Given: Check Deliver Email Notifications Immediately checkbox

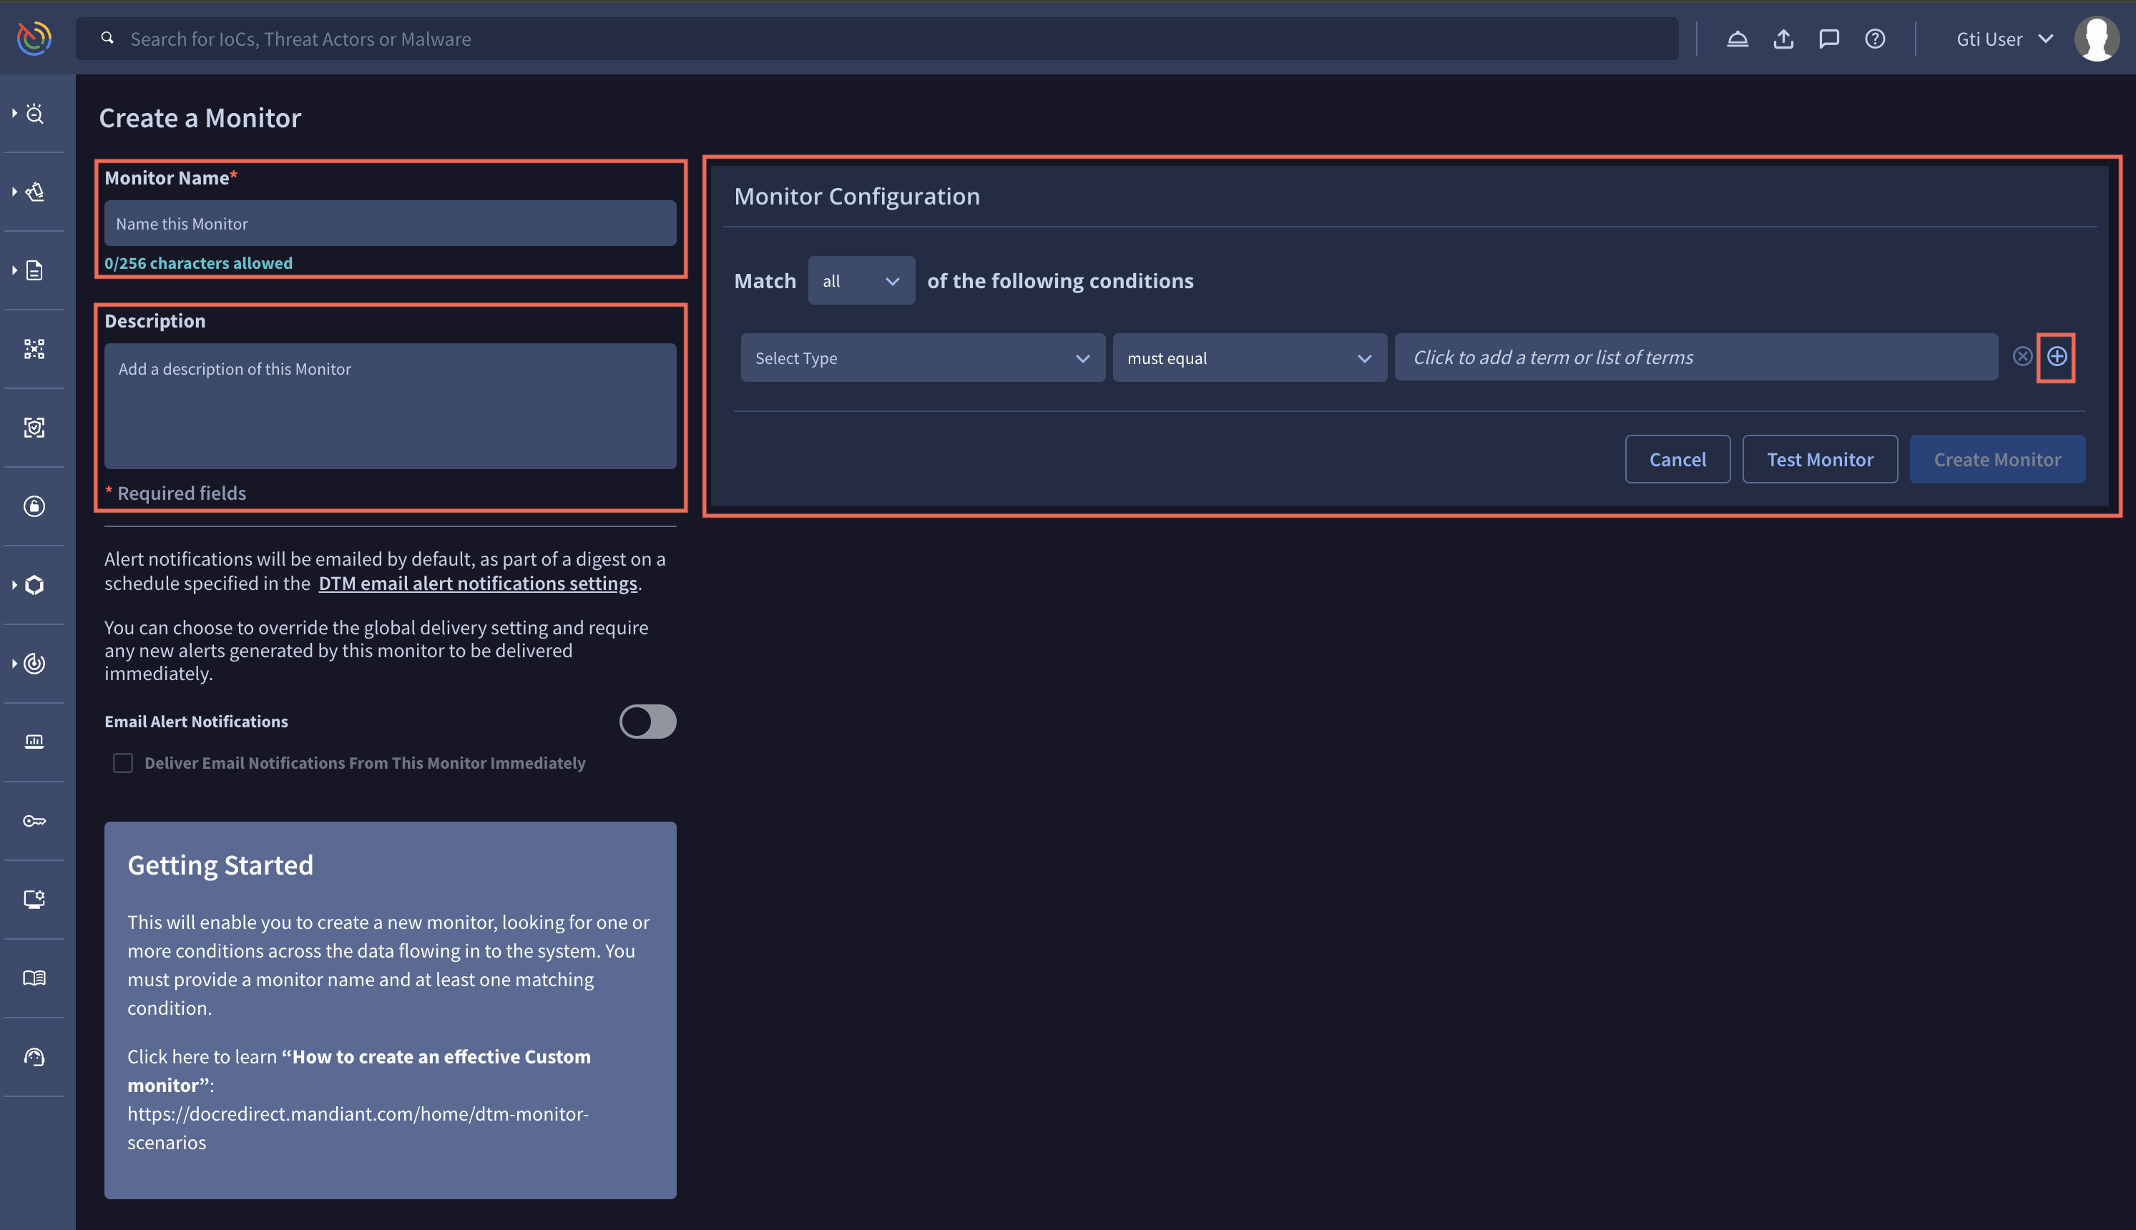Looking at the screenshot, I should (122, 763).
